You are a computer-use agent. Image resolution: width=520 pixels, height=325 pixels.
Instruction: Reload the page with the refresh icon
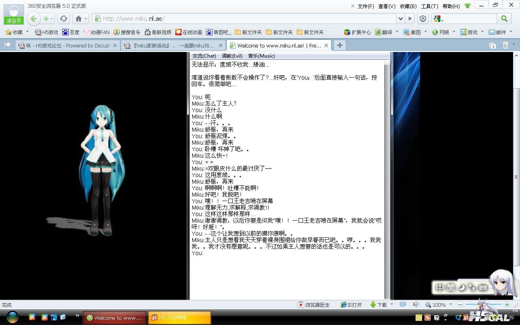tap(63, 19)
